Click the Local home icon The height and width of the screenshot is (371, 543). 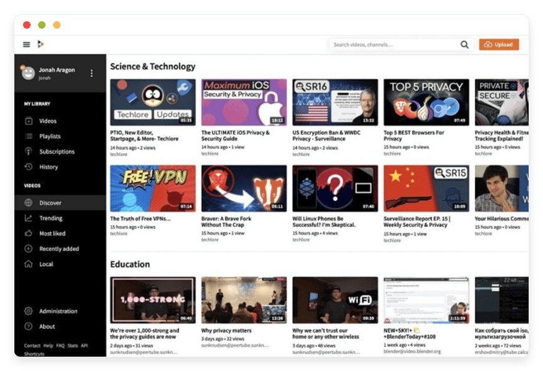[x=29, y=264]
